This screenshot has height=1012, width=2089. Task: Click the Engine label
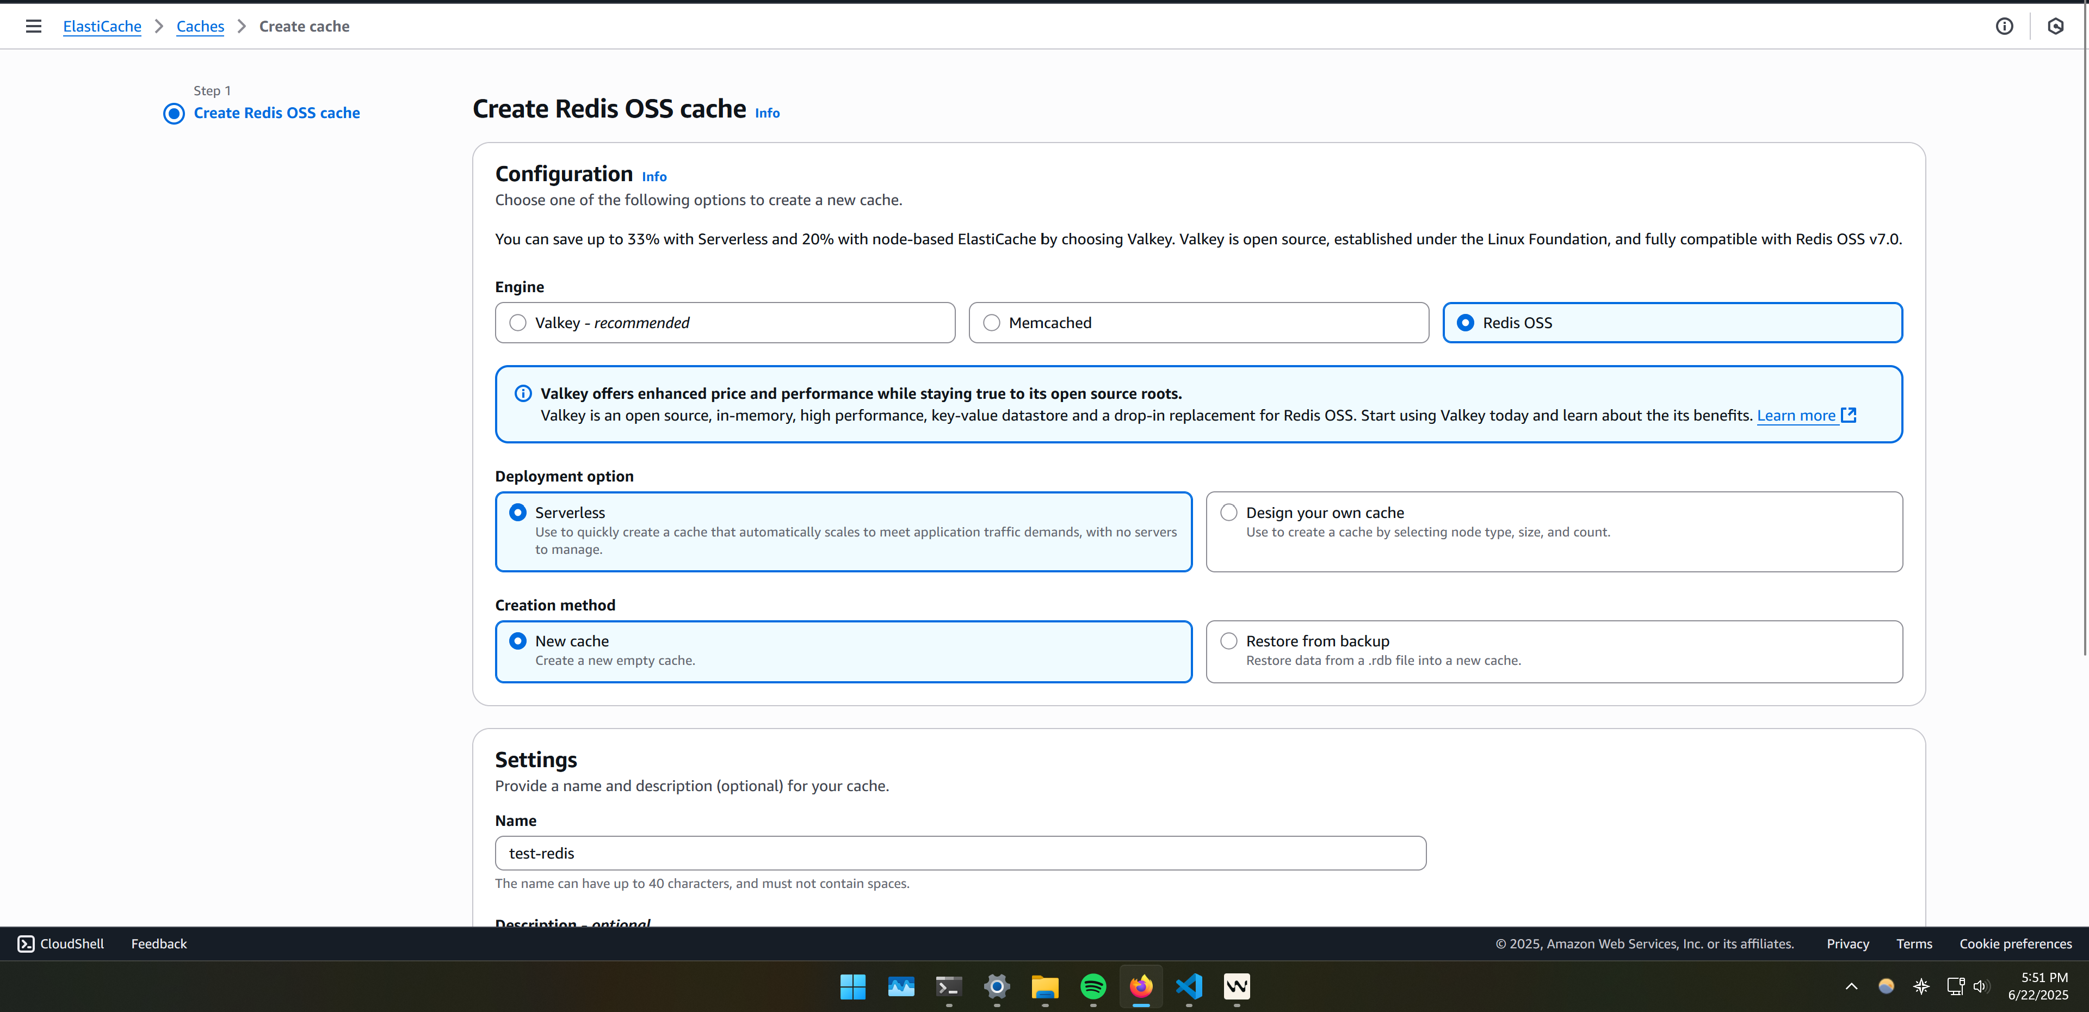point(520,286)
